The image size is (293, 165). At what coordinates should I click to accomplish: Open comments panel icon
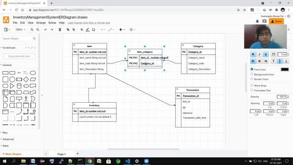264,22
